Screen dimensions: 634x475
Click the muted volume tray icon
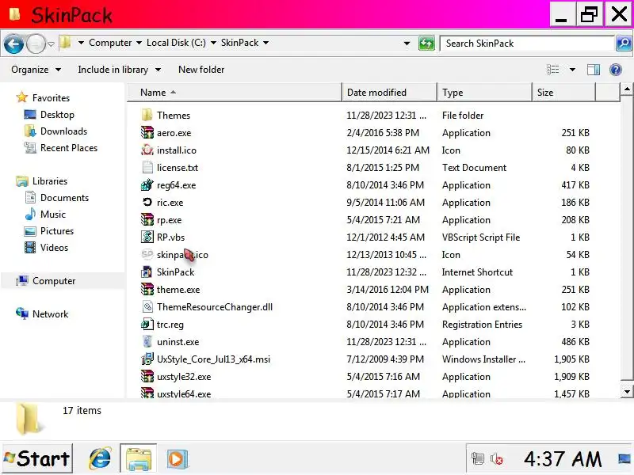coord(497,458)
